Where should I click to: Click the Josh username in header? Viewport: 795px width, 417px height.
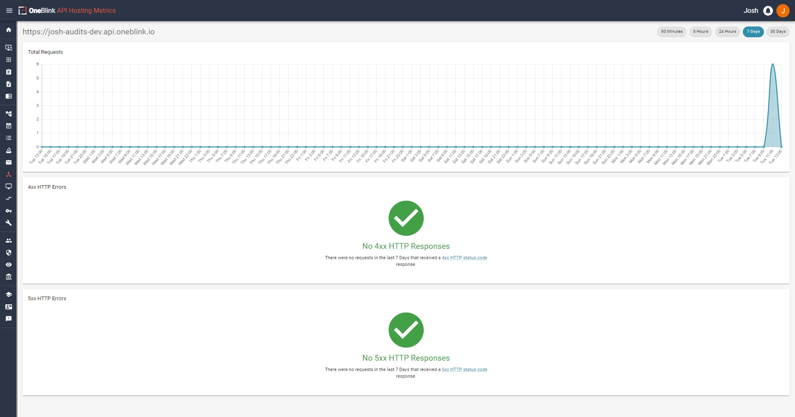751,11
